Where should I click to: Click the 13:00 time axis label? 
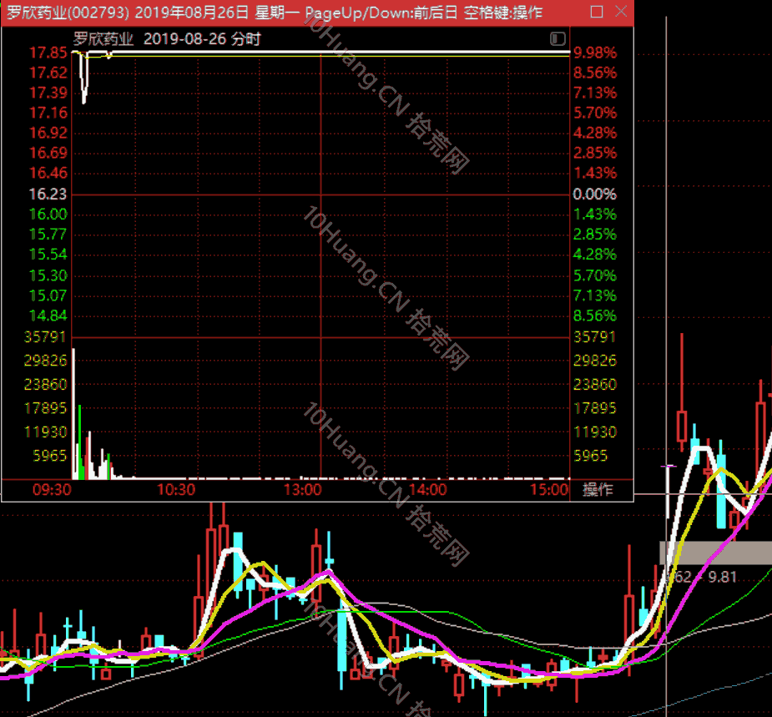303,489
